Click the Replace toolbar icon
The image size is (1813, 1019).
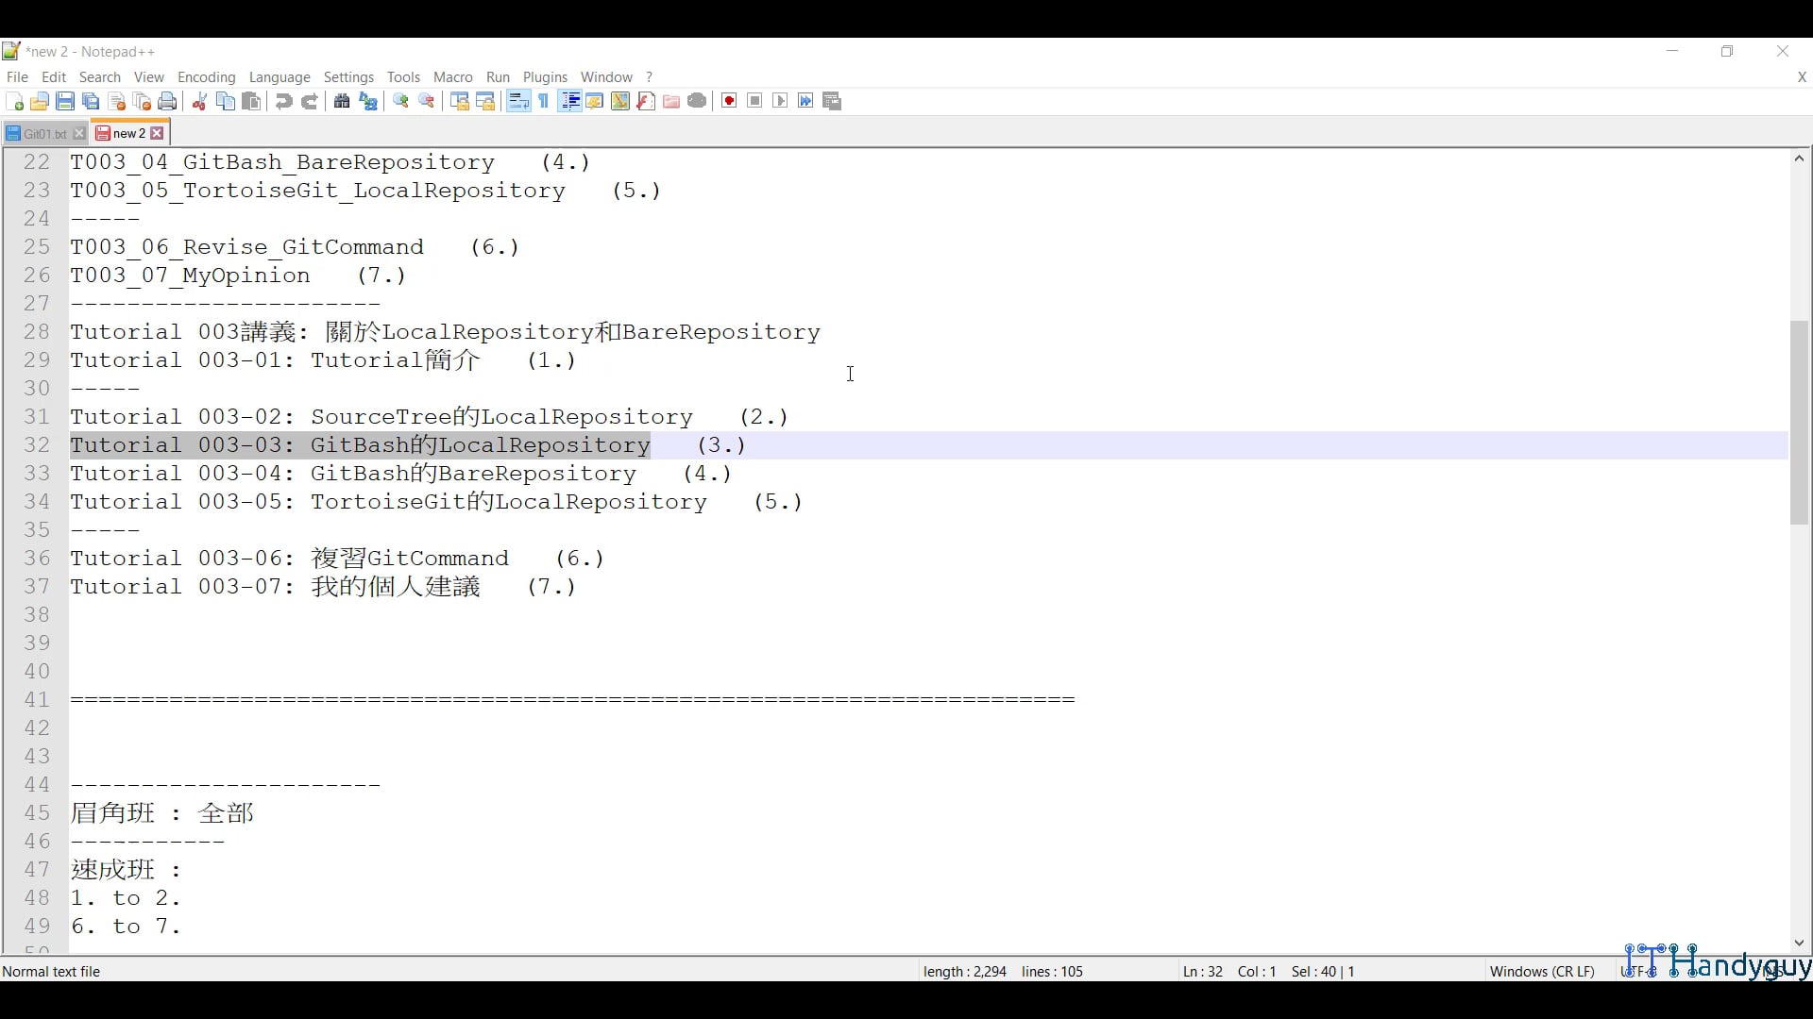pos(369,101)
